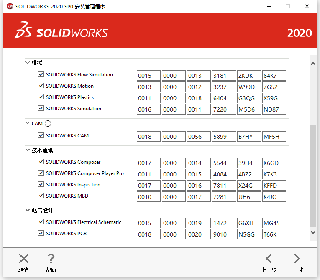
Task: Click Composer serial field 39H4
Action: (249, 163)
